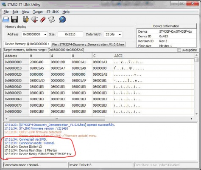Screen dimensions: 201x170
Task: Click log line Connected via SWD
Action: coord(25,139)
